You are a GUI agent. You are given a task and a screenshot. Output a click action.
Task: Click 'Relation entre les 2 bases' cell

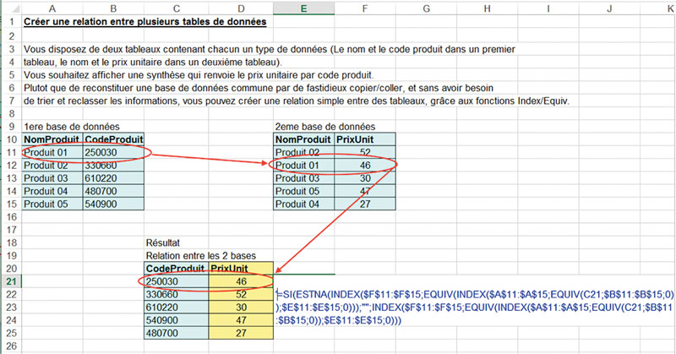(201, 256)
